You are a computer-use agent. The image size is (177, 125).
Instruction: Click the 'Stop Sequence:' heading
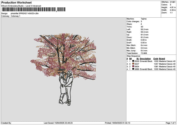[x=134, y=56]
